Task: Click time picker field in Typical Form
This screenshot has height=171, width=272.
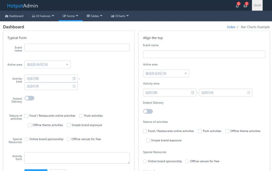Action: tap(51, 86)
